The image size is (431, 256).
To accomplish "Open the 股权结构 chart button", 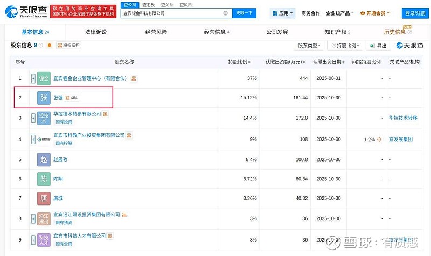I will click(69, 45).
